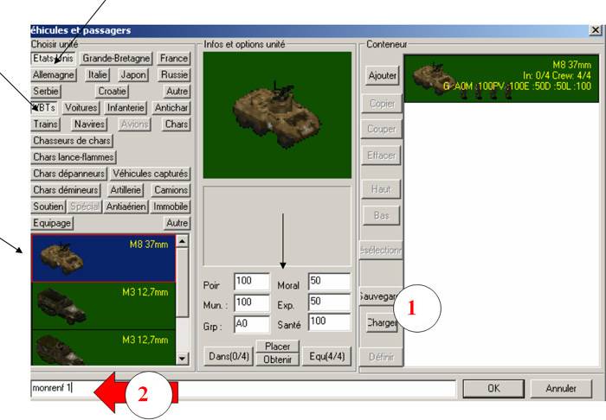Screen dimensions: 606x420
Task: Confirm with the OK button
Action: pyautogui.click(x=493, y=389)
